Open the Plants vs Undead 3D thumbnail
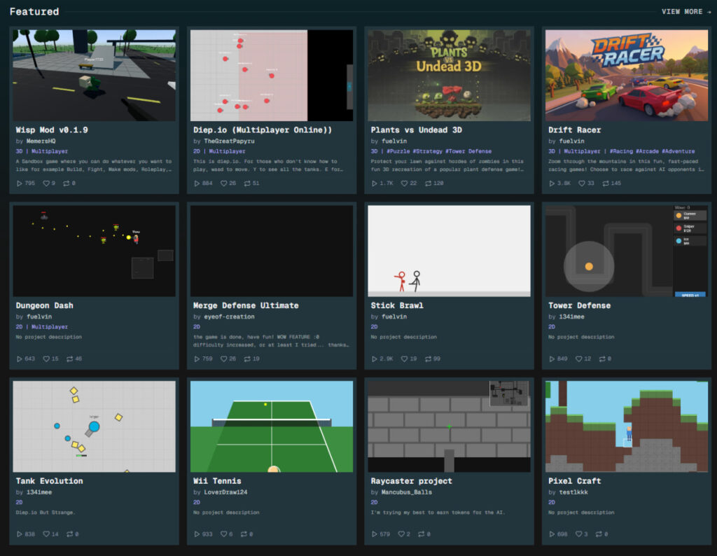 coord(450,76)
